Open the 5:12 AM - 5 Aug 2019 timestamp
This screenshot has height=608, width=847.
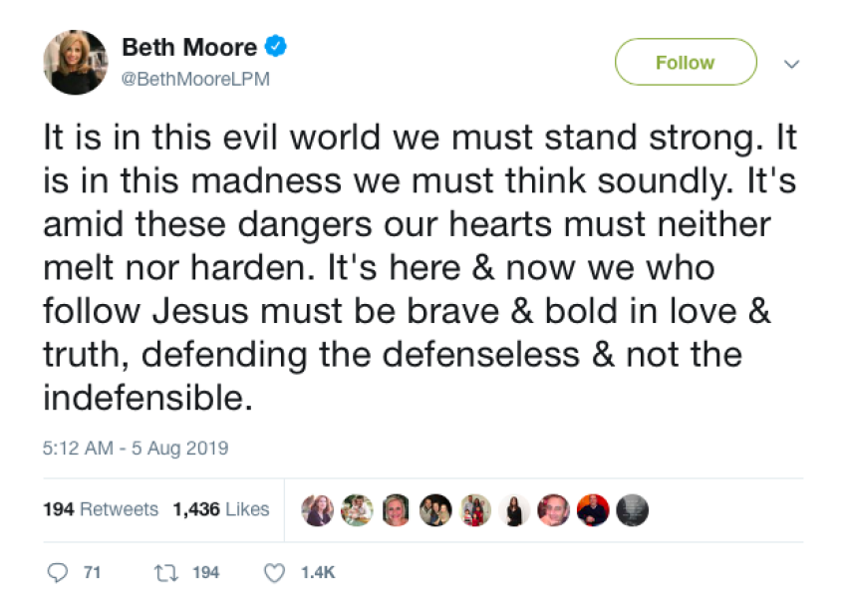135,449
